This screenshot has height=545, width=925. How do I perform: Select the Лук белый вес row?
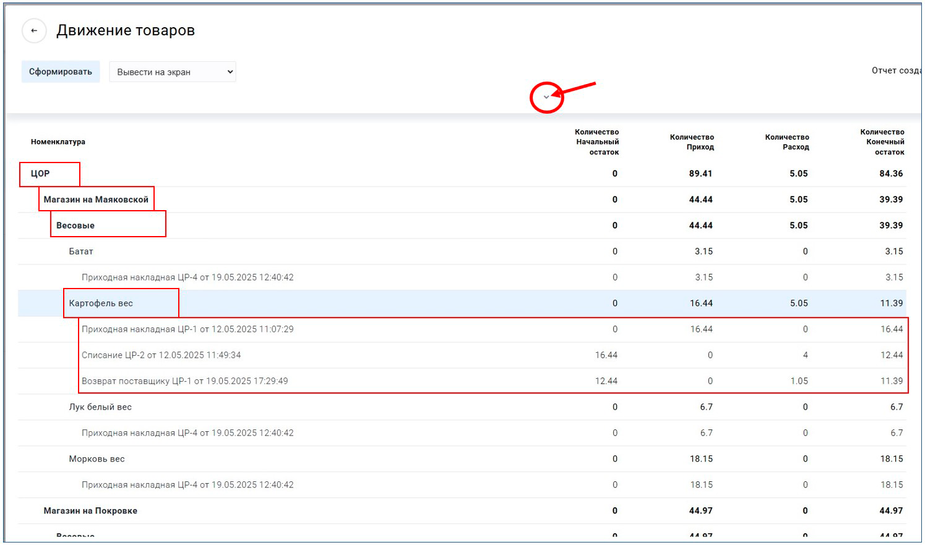click(x=100, y=407)
